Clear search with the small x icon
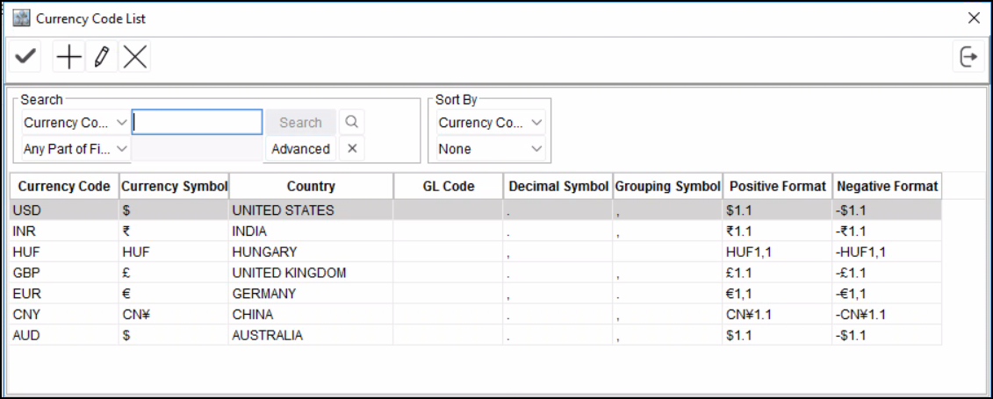The image size is (993, 399). tap(351, 148)
